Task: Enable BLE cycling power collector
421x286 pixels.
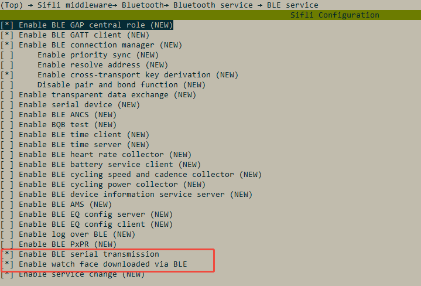Action: [x=103, y=184]
